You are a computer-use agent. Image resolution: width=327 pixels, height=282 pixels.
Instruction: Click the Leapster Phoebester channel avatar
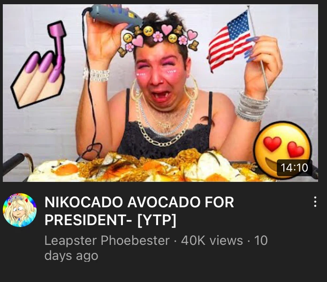pos(20,210)
